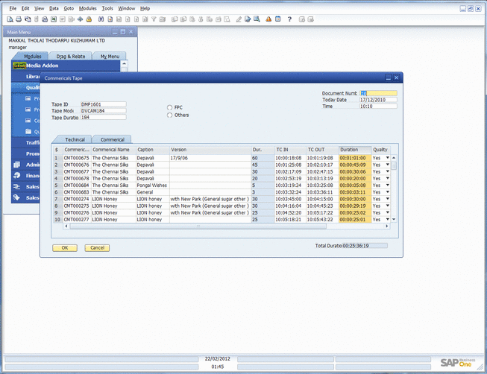This screenshot has height=374, width=487.
Task: Go to the first data record
Action: pyautogui.click(x=119, y=19)
